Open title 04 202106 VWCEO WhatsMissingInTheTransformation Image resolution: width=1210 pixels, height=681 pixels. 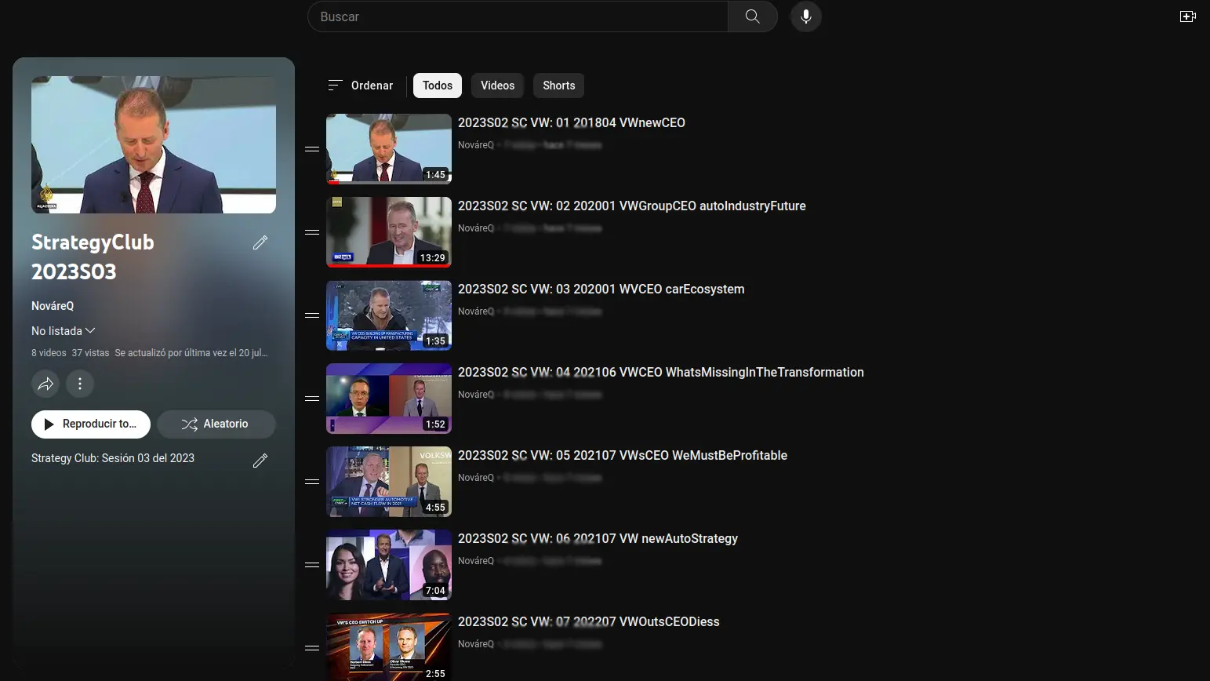[x=661, y=373]
